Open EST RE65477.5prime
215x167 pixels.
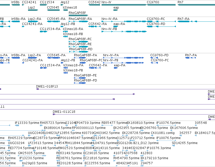(x=114, y=123)
